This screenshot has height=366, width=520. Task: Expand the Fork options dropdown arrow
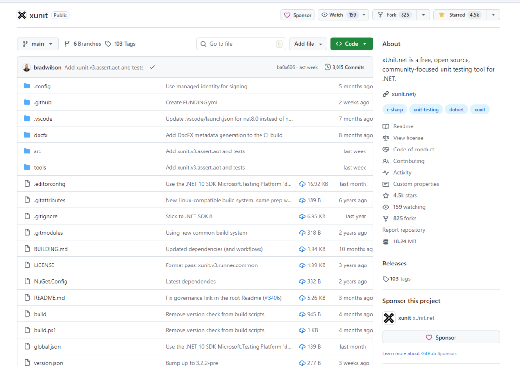424,15
